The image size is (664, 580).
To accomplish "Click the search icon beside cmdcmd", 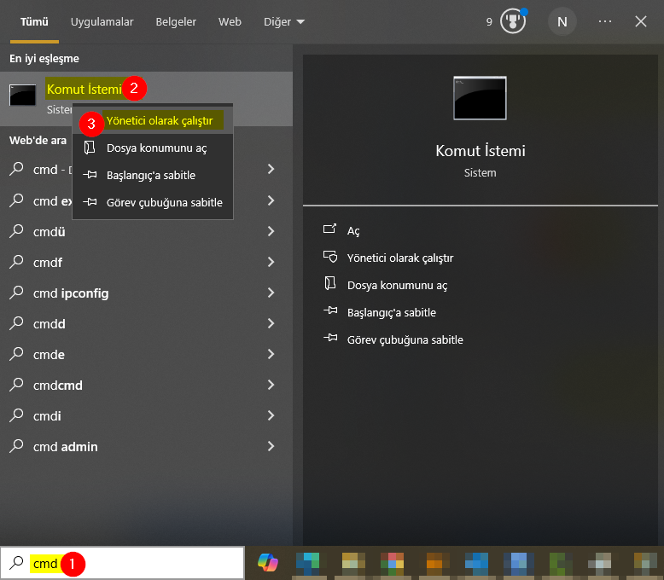I will tap(16, 385).
